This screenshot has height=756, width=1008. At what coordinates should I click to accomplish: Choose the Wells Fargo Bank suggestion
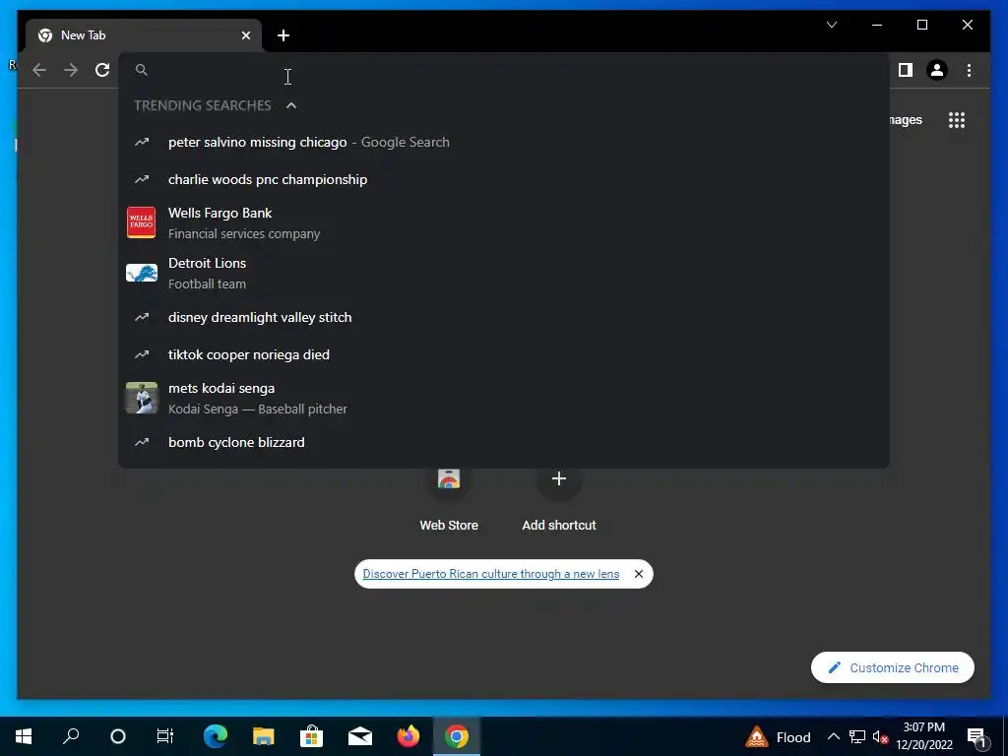pyautogui.click(x=504, y=222)
